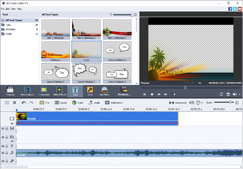243x169 pixels.
Task: Open the Disc Menu panel
Action: click(104, 91)
